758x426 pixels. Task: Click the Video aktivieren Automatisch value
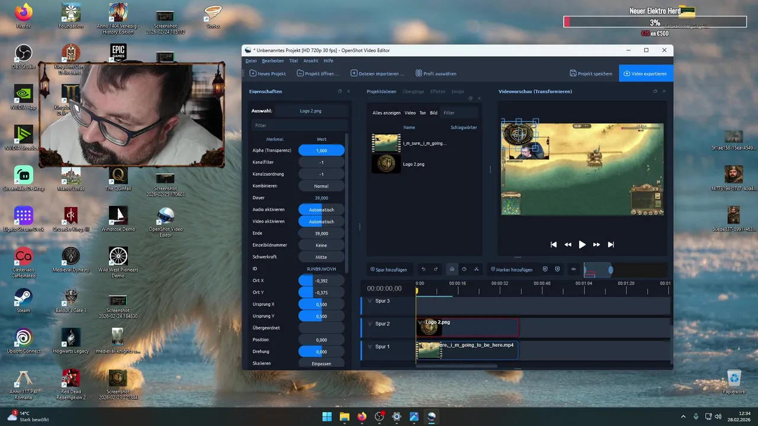pos(322,221)
